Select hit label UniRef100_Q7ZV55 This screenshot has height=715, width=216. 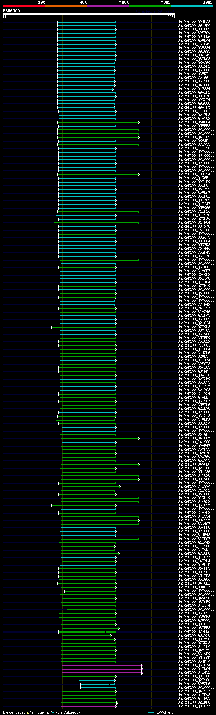[x=194, y=144]
